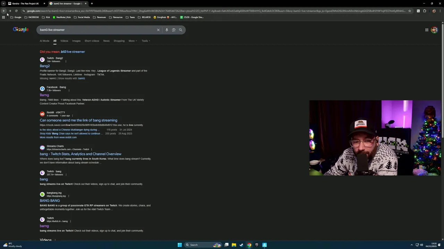This screenshot has width=444, height=249.
Task: Open the site information icon in address bar
Action: pos(24,11)
